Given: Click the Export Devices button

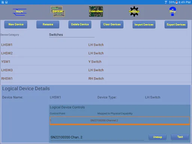Looking at the screenshot, I should coord(176,24).
